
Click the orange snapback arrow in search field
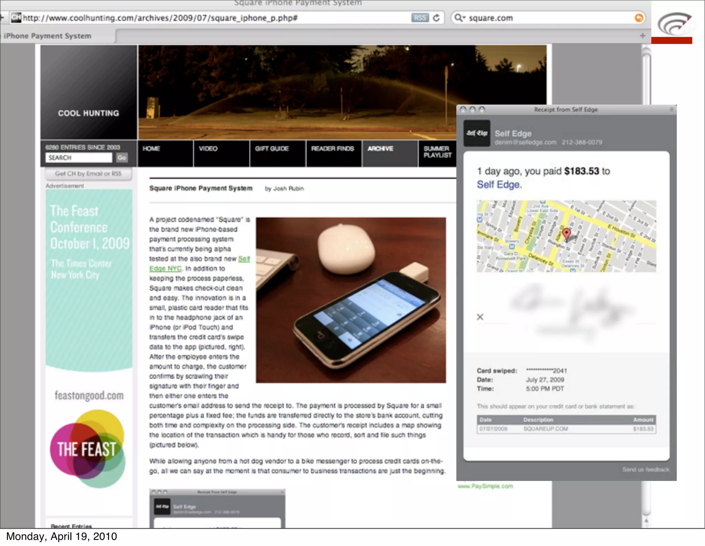639,18
